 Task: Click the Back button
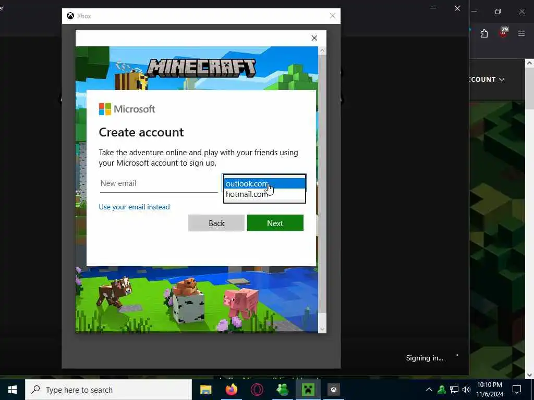point(216,223)
